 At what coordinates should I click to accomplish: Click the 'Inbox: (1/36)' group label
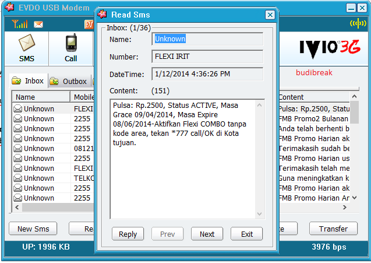click(x=129, y=28)
